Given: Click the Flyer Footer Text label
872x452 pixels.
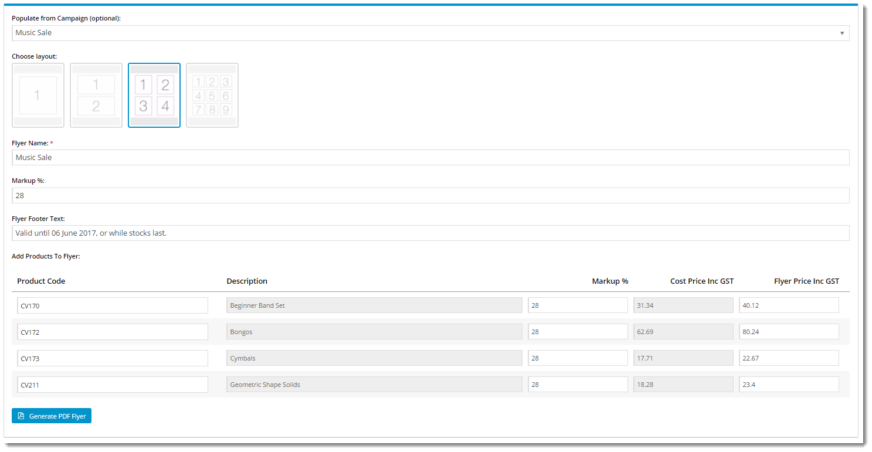Looking at the screenshot, I should (38, 219).
